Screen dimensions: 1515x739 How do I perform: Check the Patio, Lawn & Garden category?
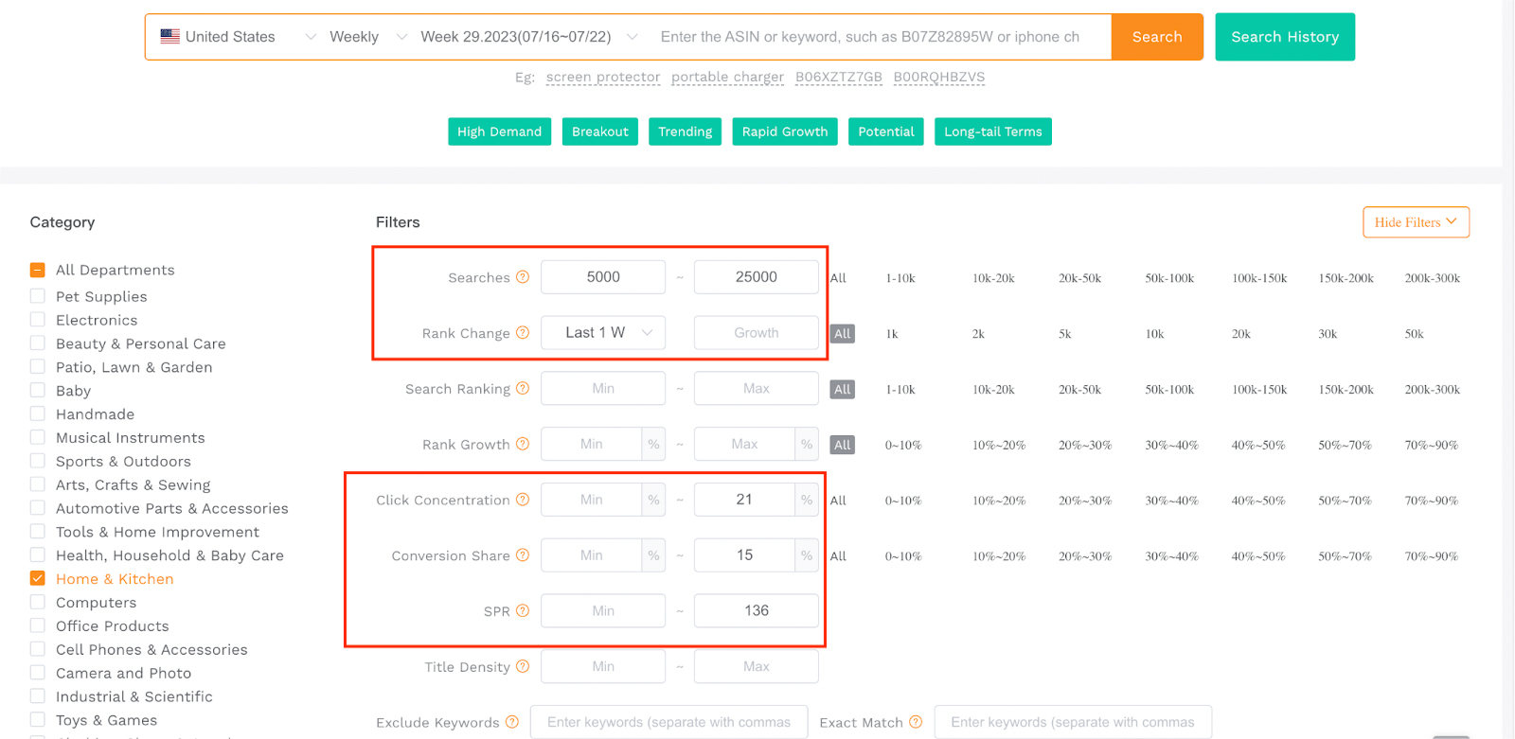38,367
